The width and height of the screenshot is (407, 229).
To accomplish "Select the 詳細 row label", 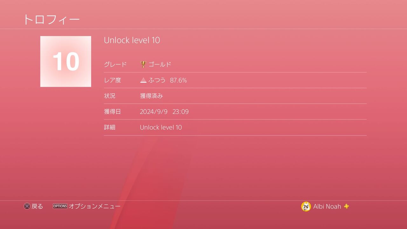I will pyautogui.click(x=110, y=127).
